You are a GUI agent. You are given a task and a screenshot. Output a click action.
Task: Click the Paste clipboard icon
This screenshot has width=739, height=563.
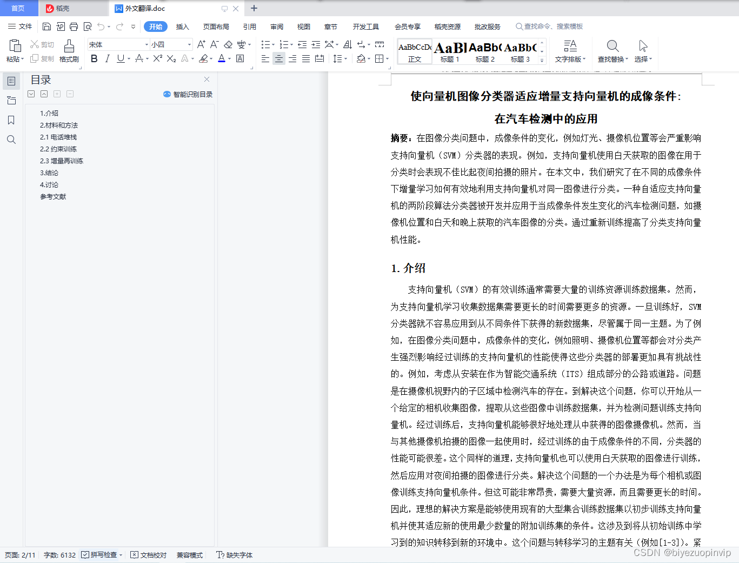15,45
